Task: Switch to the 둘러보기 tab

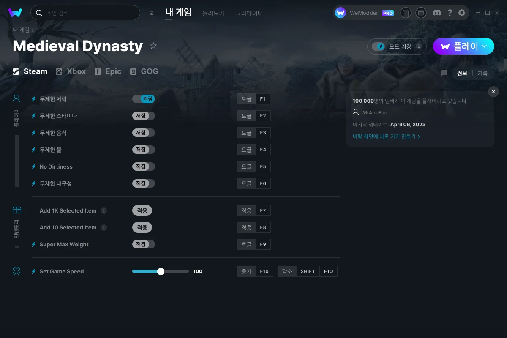Action: click(x=213, y=13)
